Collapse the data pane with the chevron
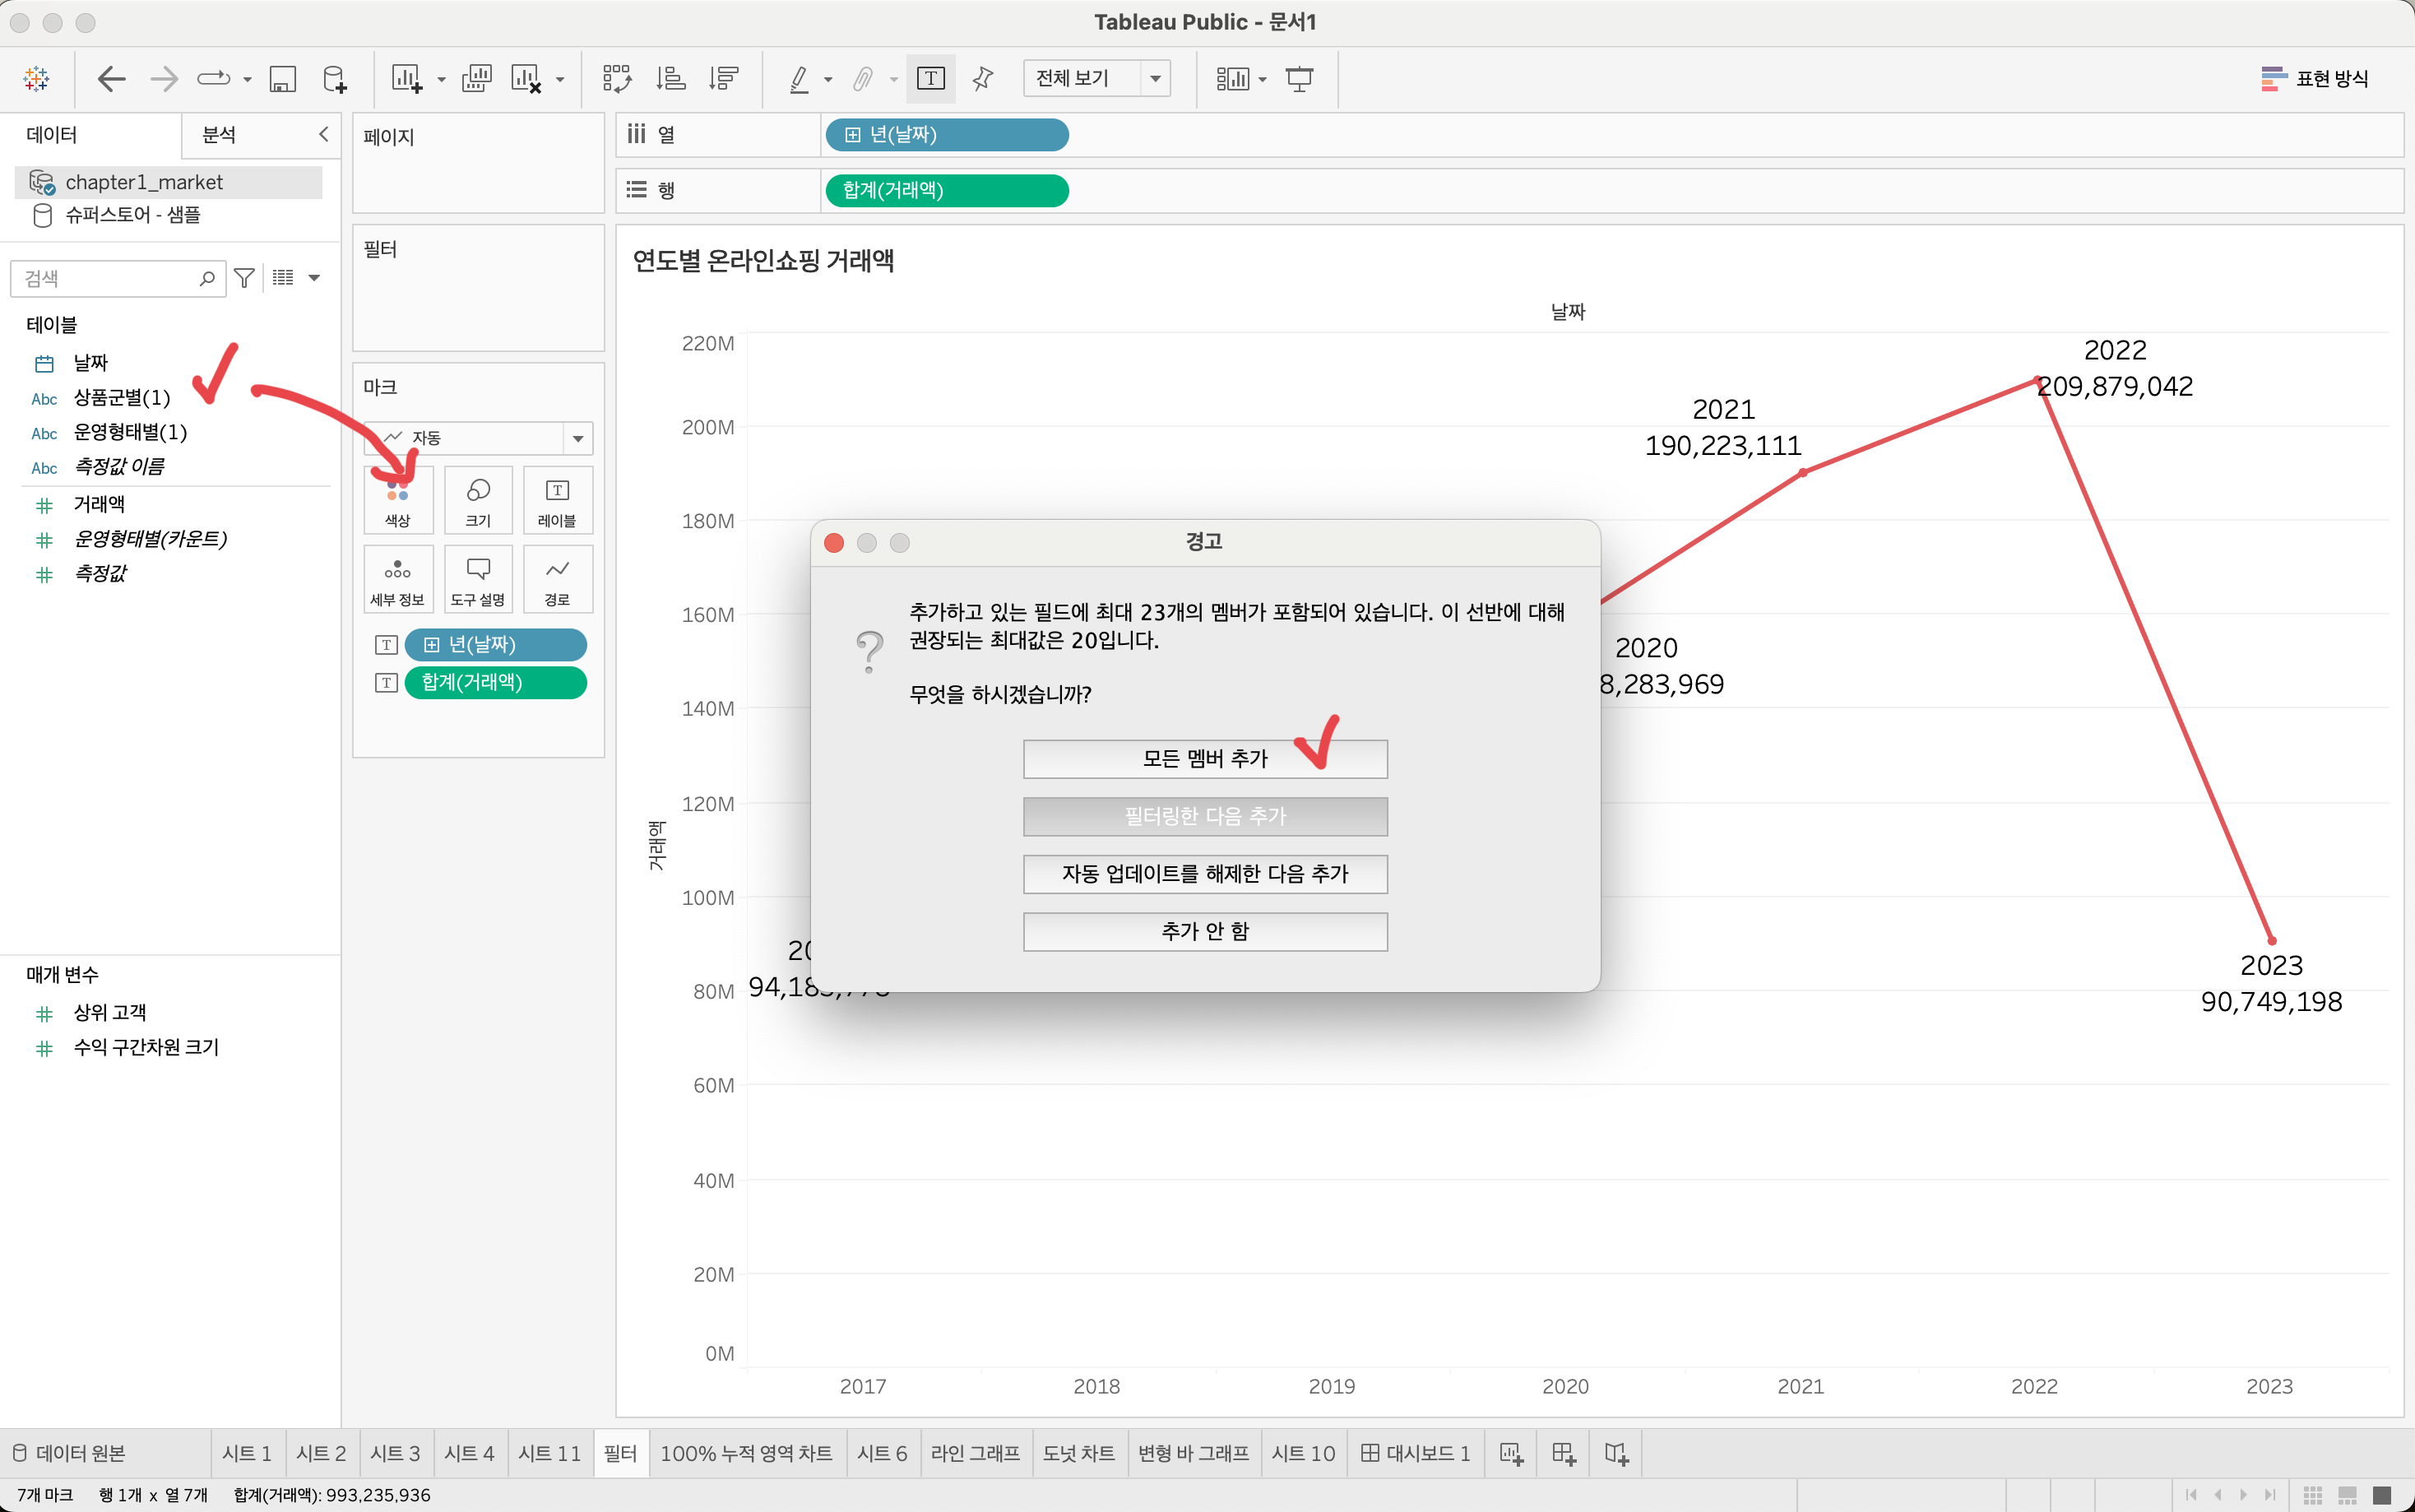This screenshot has height=1512, width=2415. click(323, 134)
